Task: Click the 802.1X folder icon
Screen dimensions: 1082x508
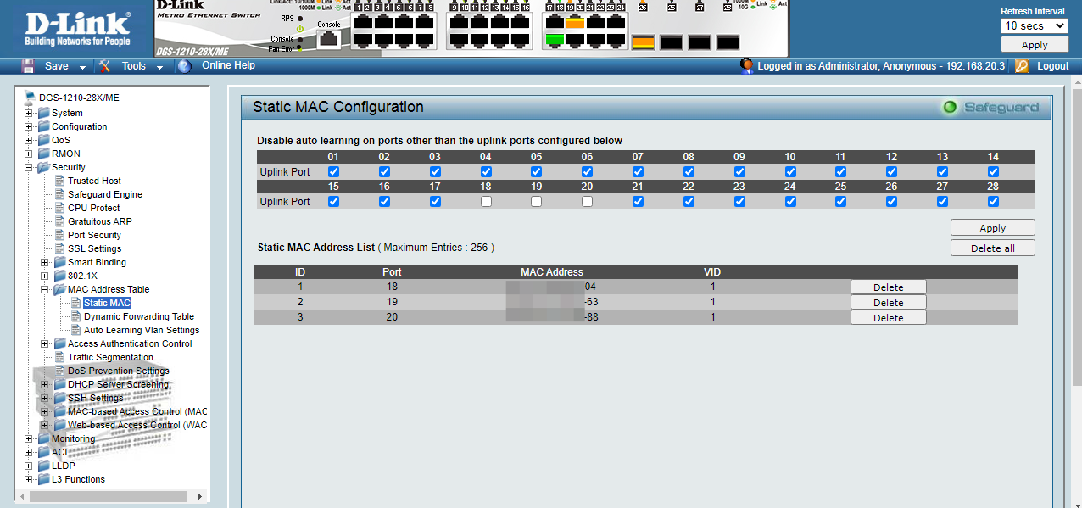Action: coord(60,276)
